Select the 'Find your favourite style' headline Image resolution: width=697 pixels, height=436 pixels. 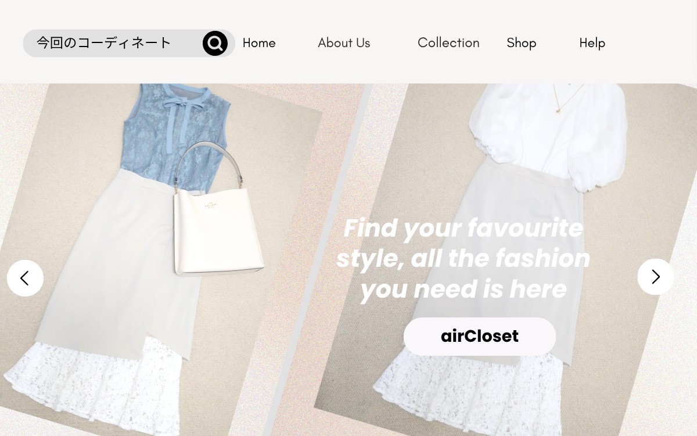tap(463, 258)
